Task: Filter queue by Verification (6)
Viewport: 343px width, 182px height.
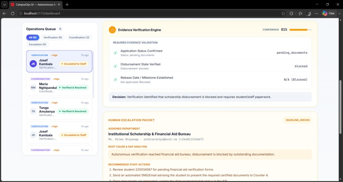Action: (53, 37)
